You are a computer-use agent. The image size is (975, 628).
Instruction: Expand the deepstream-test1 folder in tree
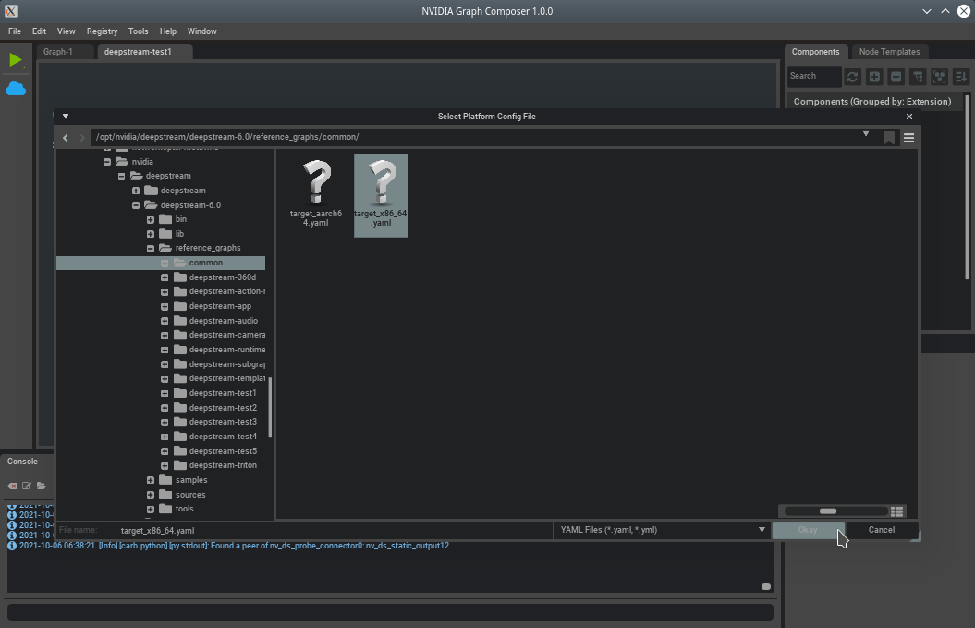coord(165,393)
